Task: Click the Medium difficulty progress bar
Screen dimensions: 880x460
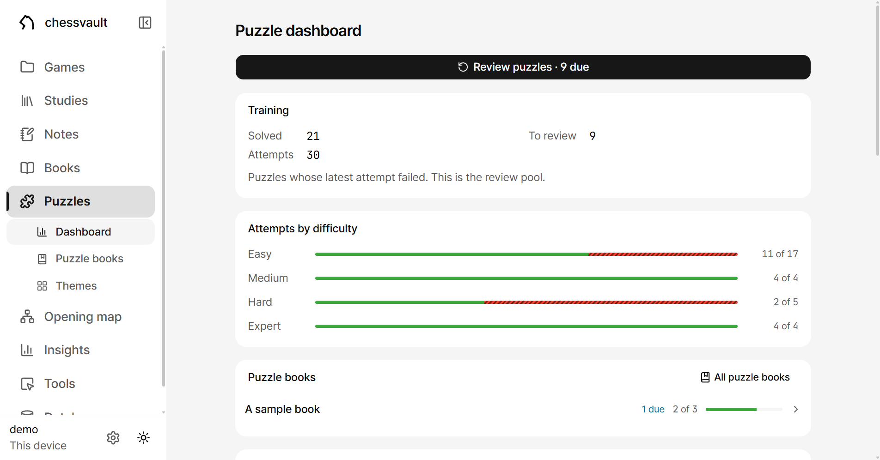Action: [x=526, y=278]
